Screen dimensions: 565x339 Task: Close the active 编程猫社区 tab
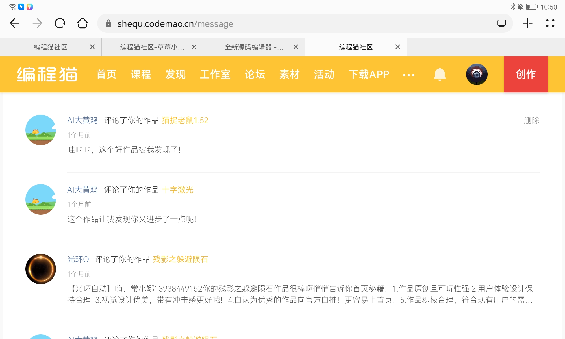tap(398, 47)
